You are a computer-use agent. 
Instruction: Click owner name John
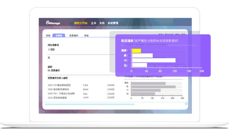[x=86, y=97]
